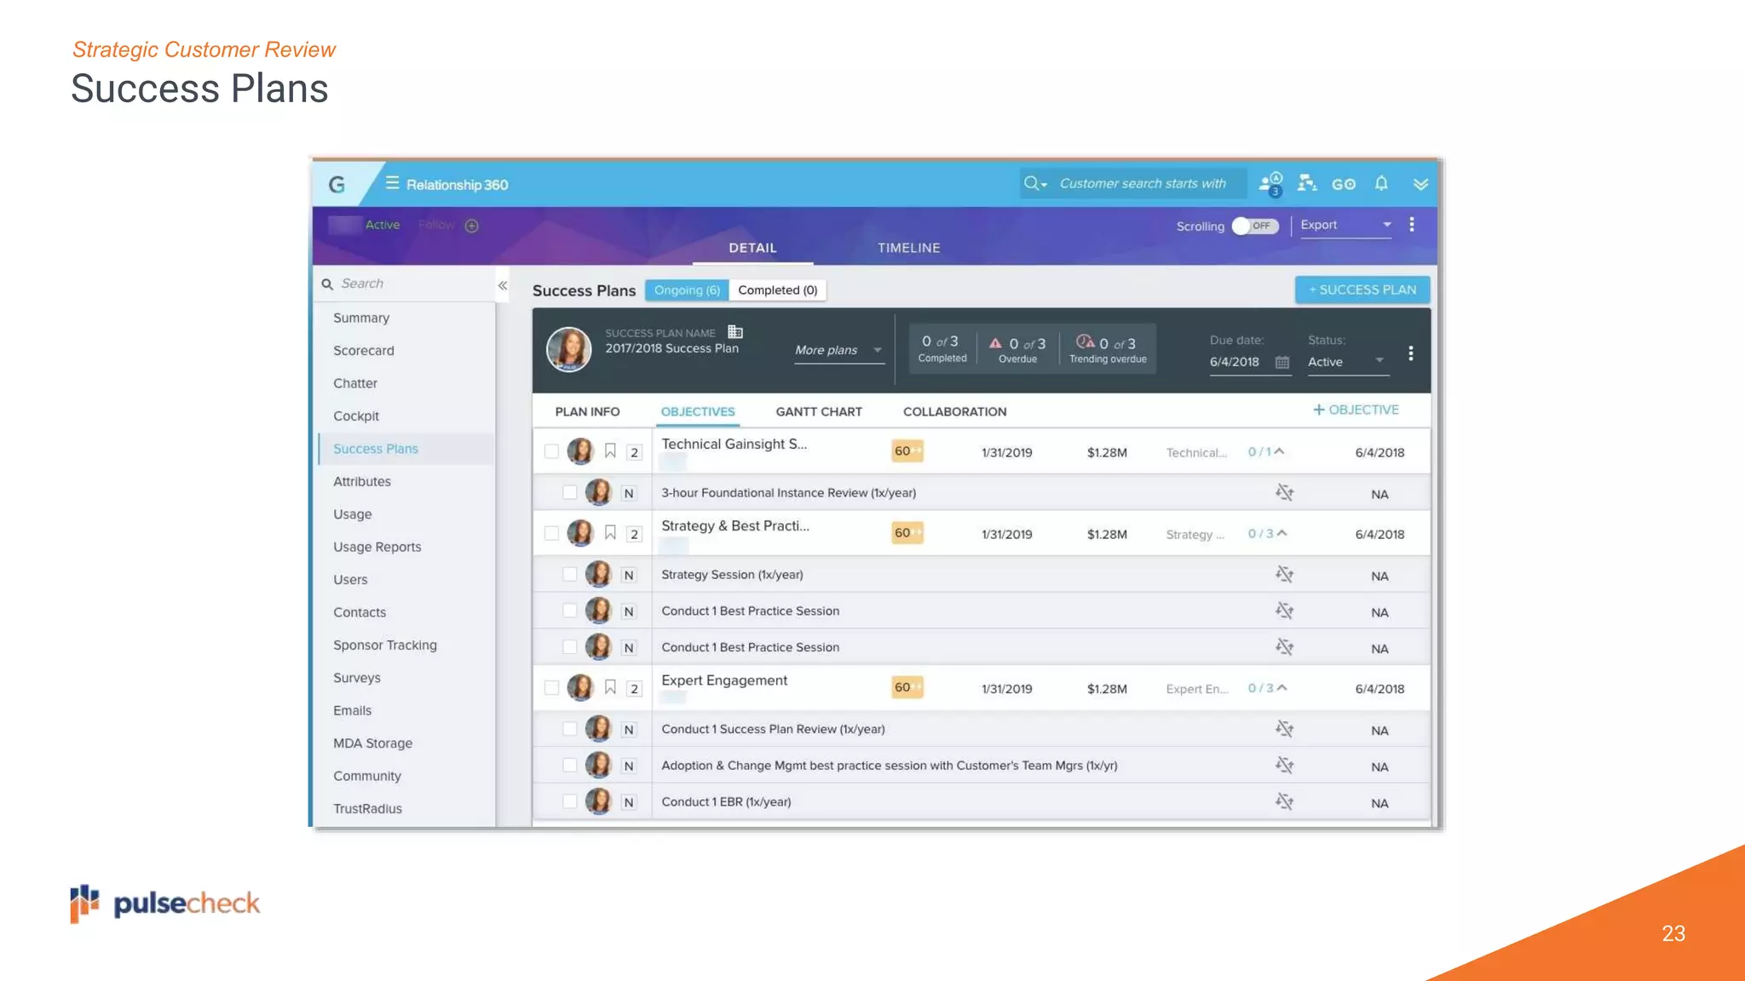1745x981 pixels.
Task: Collapse tasks under Expert Engagement 0/3
Action: [1282, 687]
